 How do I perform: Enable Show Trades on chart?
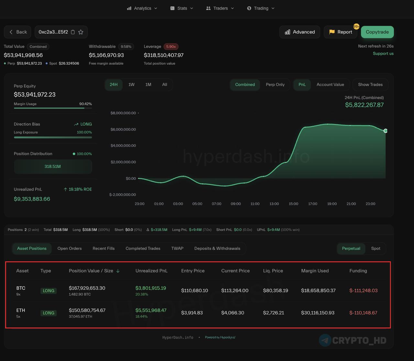click(x=370, y=85)
